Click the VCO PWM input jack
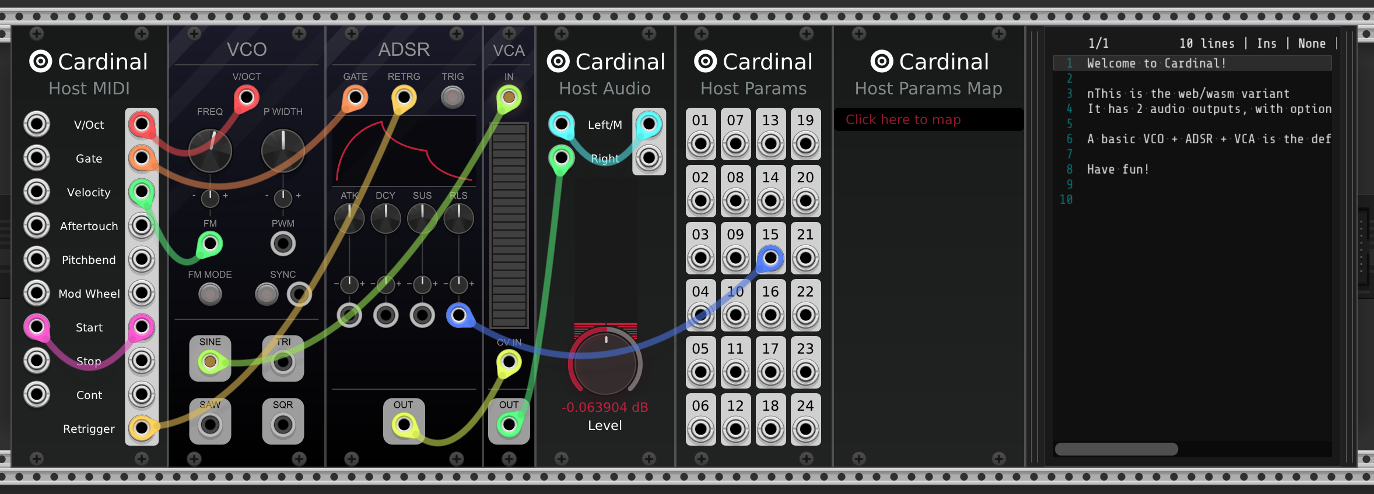The height and width of the screenshot is (494, 1374). tap(283, 244)
